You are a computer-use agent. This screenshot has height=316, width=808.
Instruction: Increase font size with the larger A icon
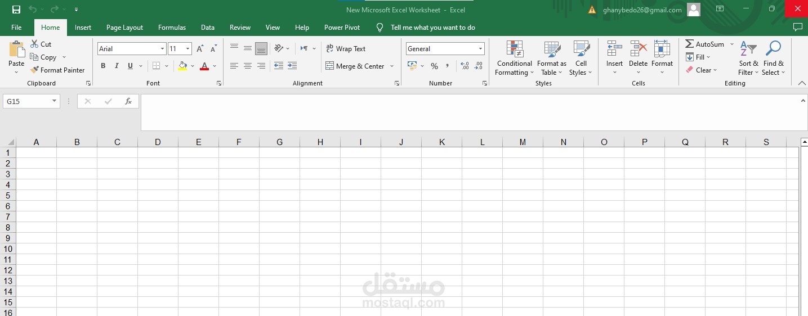(x=200, y=49)
